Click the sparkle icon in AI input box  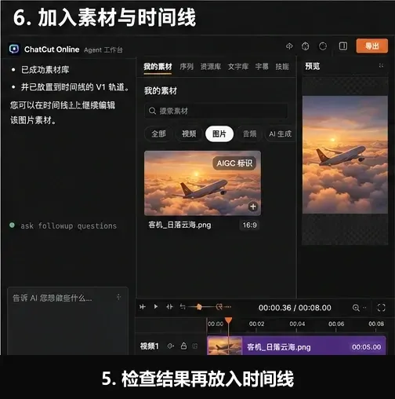pos(118,297)
